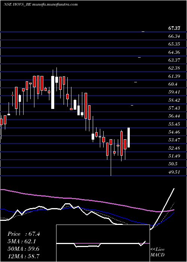Click the '5MA : 62.1' readout
This screenshot has width=187, height=262.
(x=22, y=241)
